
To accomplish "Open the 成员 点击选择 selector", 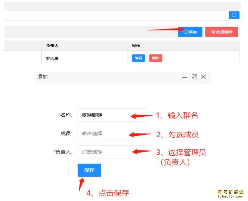I will [x=112, y=133].
